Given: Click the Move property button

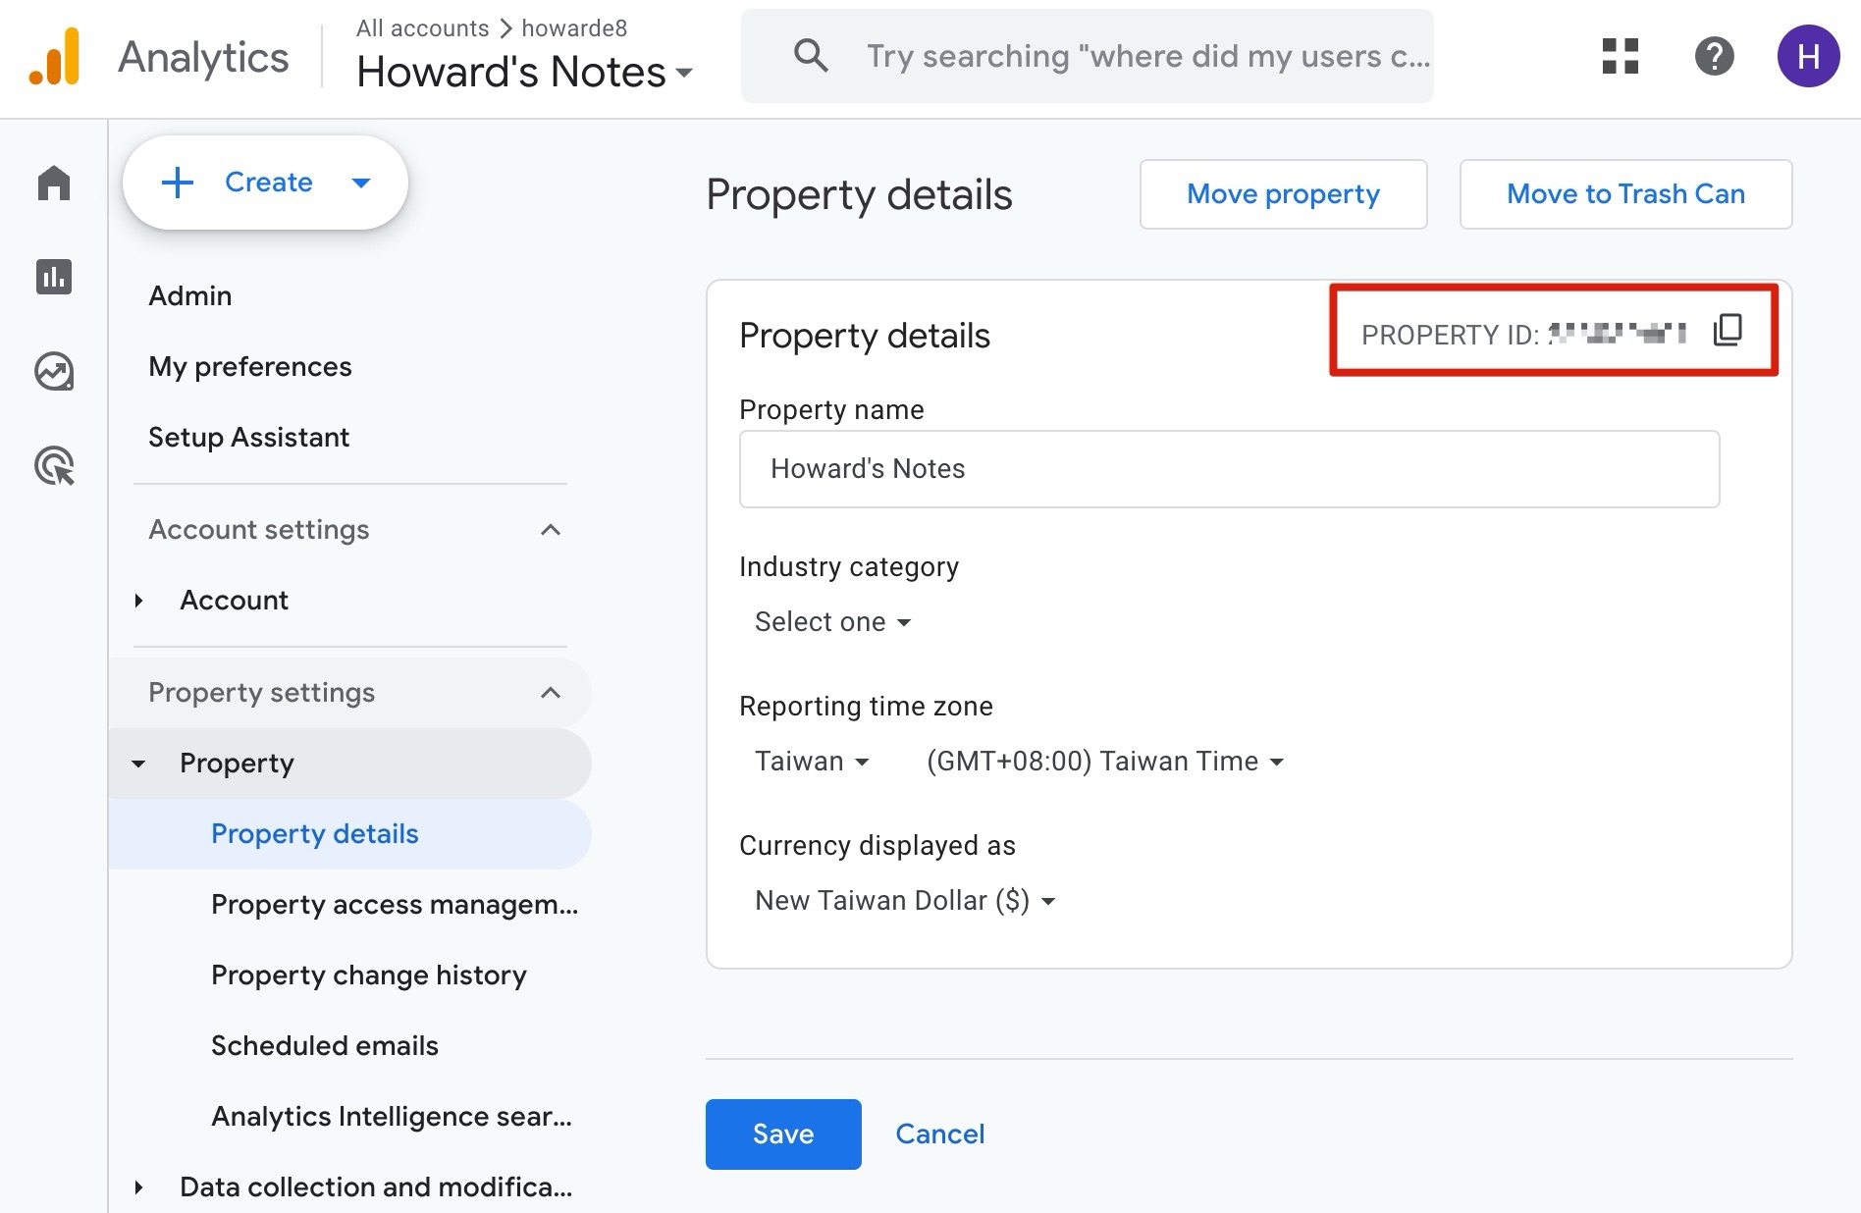Looking at the screenshot, I should pos(1283,194).
